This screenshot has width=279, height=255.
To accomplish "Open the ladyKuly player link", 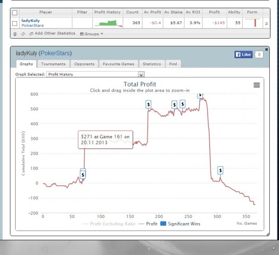I will pyautogui.click(x=31, y=20).
